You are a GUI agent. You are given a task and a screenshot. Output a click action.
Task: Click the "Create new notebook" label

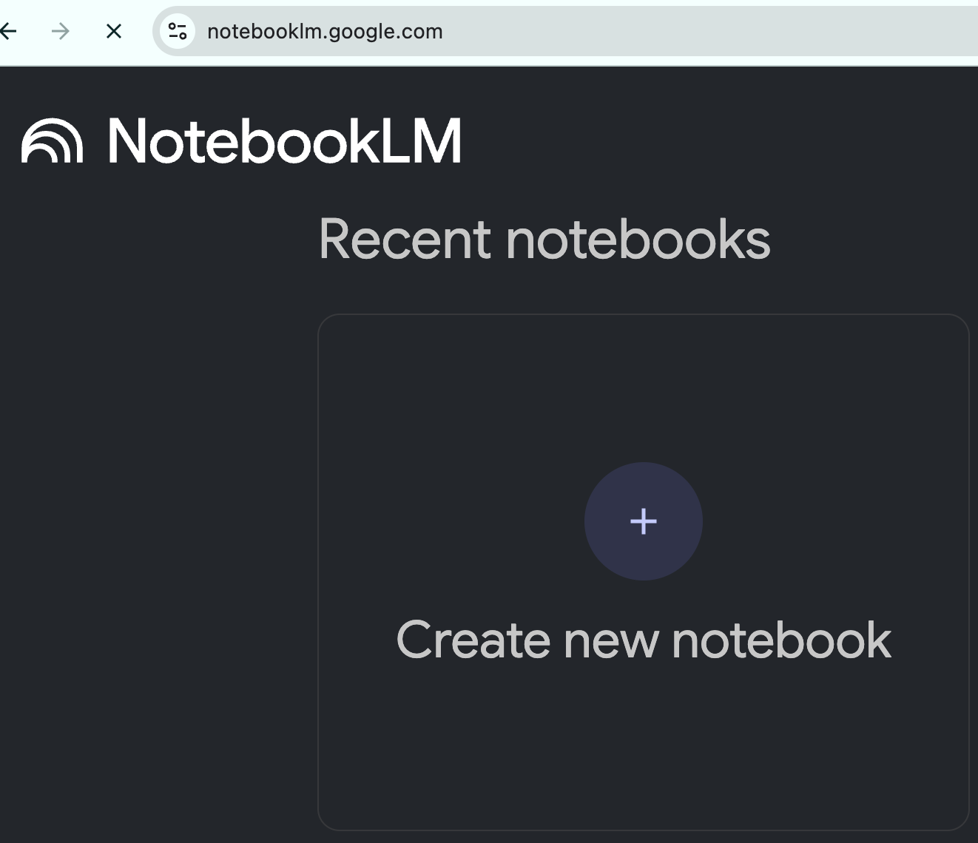tap(643, 640)
